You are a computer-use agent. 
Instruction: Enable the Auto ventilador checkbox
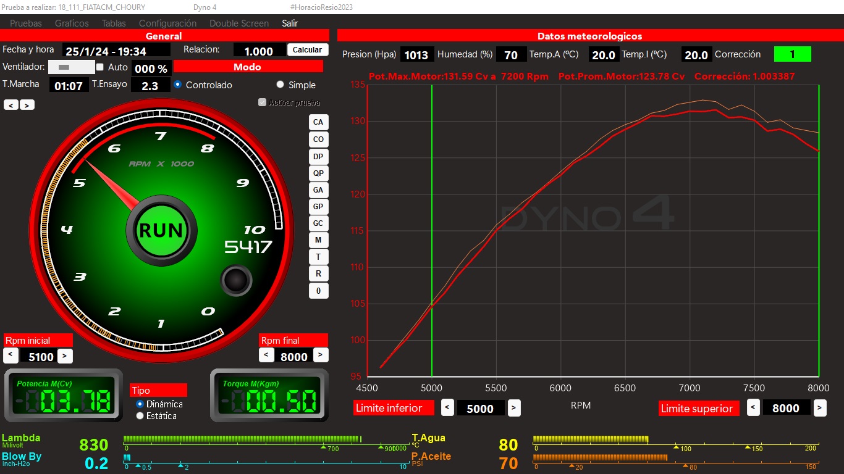100,67
